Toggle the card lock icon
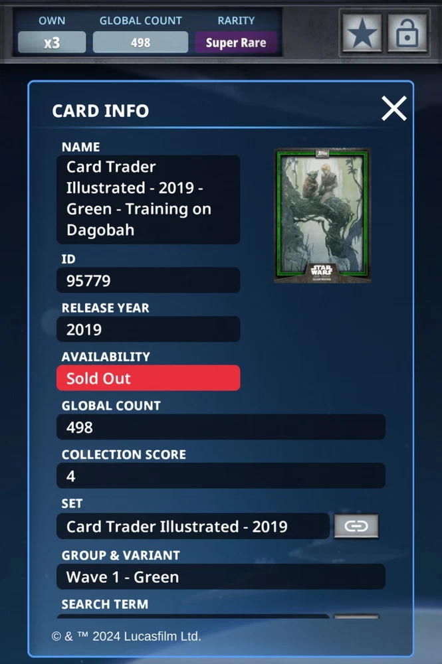 pos(407,33)
